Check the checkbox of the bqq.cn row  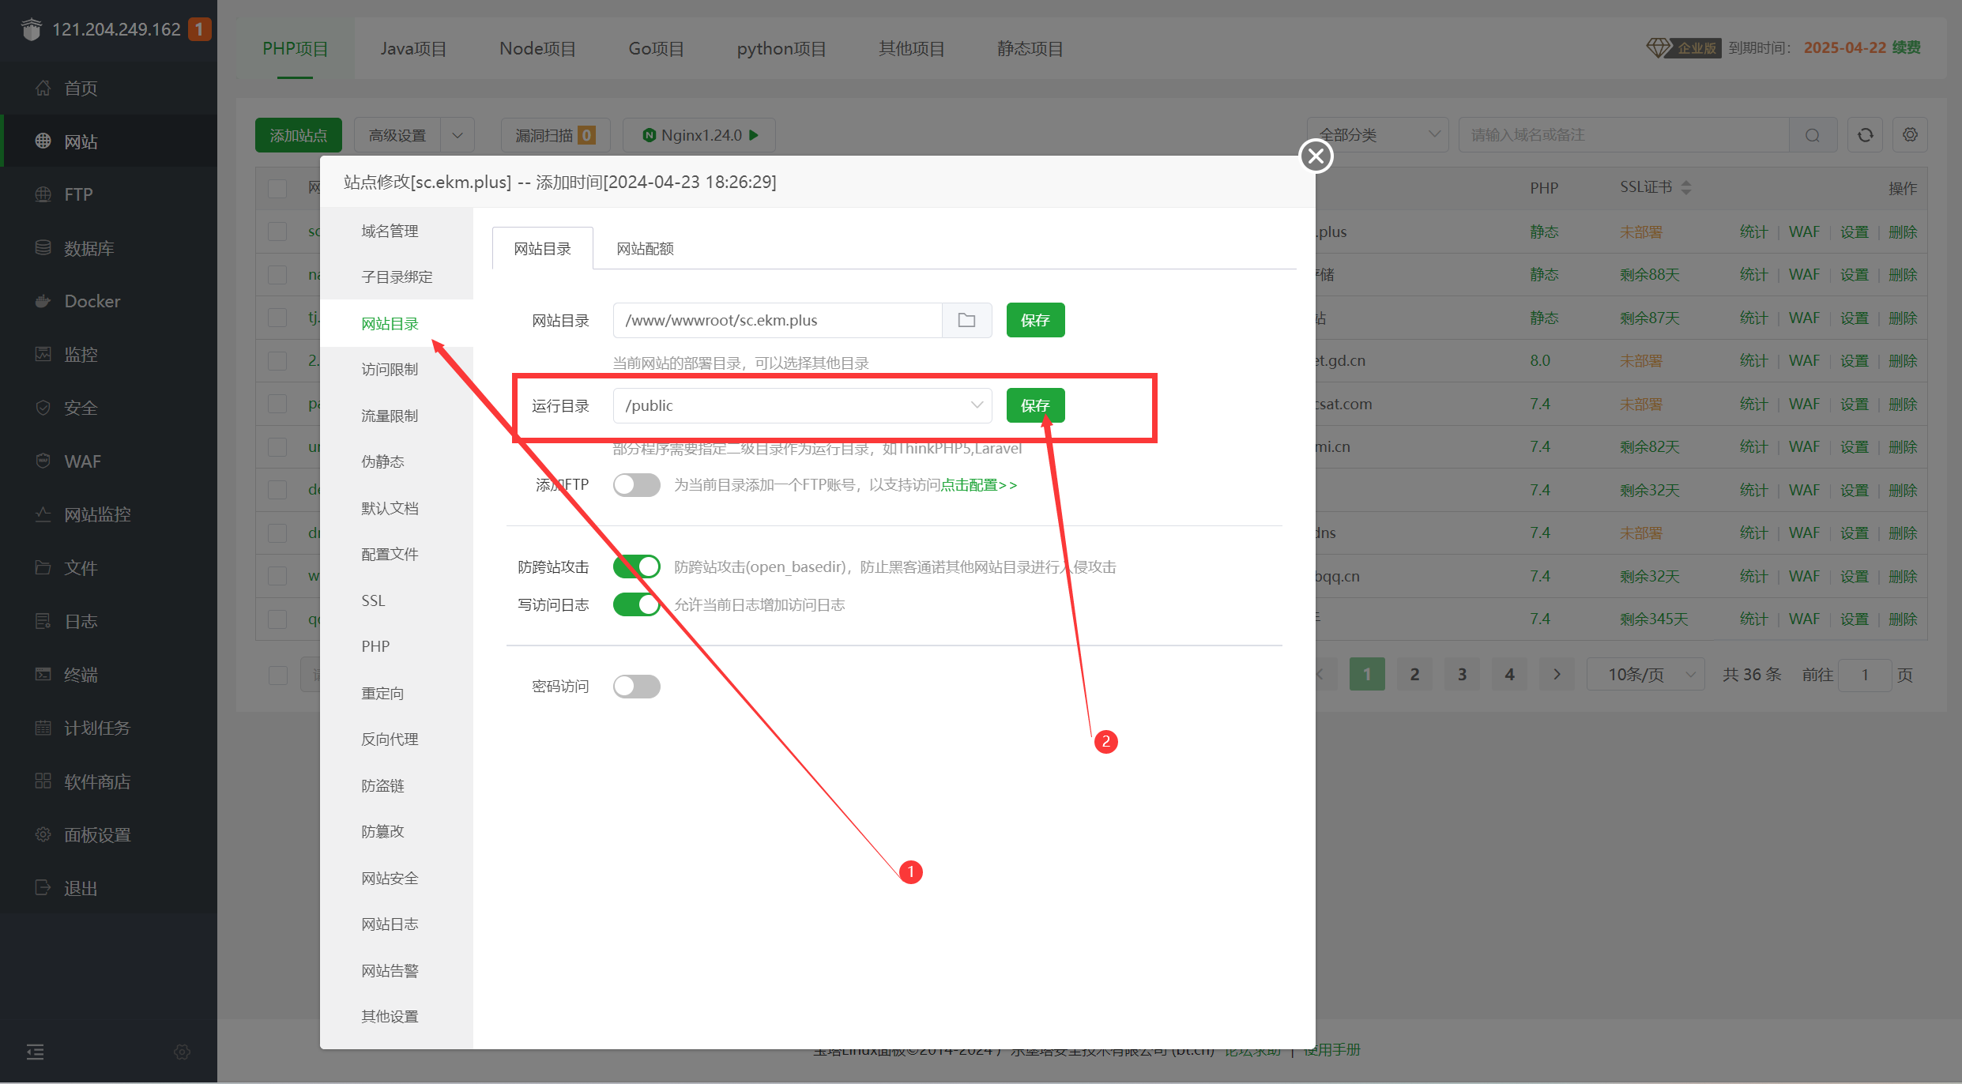(277, 576)
